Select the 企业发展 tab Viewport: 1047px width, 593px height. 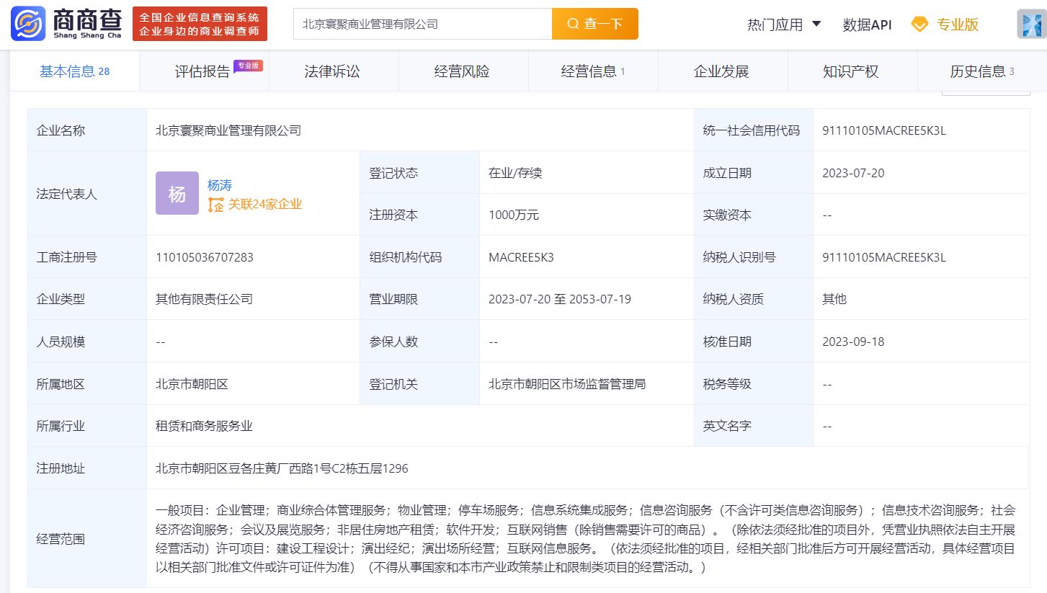(721, 71)
